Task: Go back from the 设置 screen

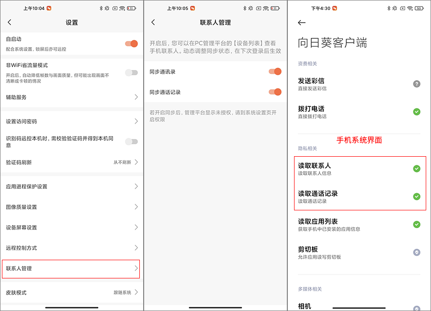Action: (x=10, y=22)
